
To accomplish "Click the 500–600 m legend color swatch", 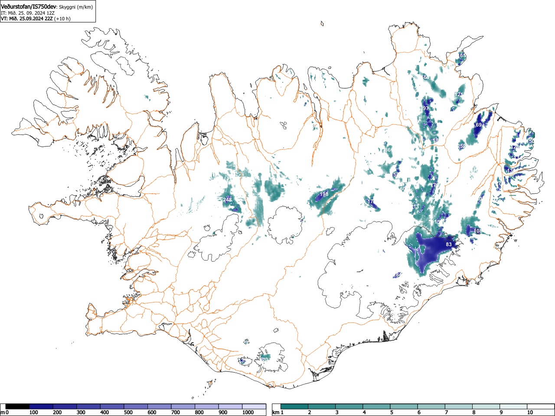I will (136, 406).
